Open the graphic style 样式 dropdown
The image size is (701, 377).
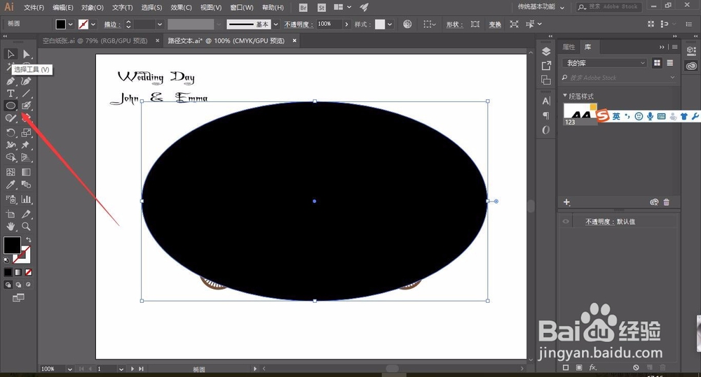pyautogui.click(x=390, y=24)
